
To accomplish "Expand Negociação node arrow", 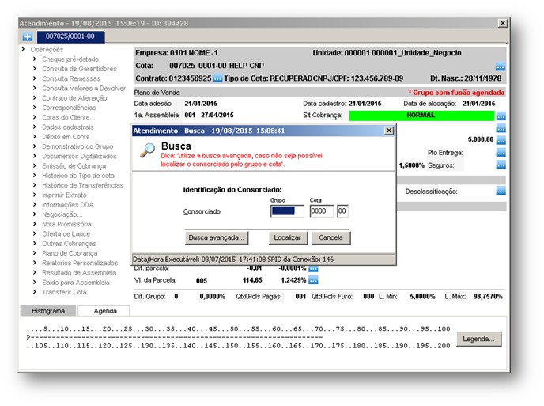I will (x=35, y=214).
